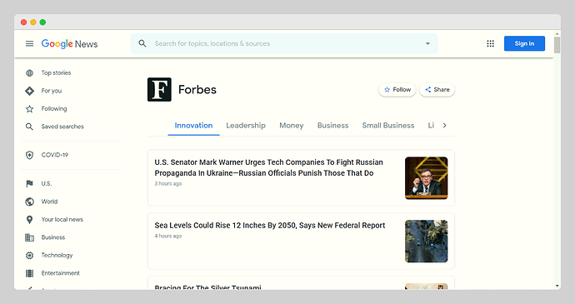The image size is (575, 304).
Task: Share the Forbes page
Action: pyautogui.click(x=437, y=89)
